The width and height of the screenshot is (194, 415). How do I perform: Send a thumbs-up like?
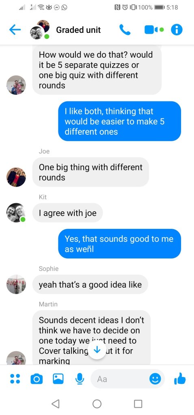pyautogui.click(x=180, y=378)
